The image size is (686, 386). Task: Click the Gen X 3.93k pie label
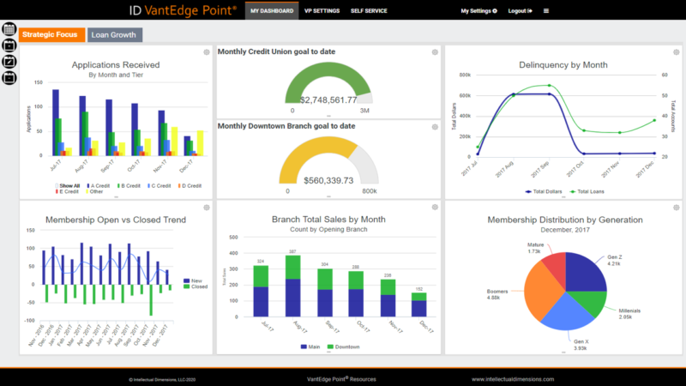(x=581, y=345)
